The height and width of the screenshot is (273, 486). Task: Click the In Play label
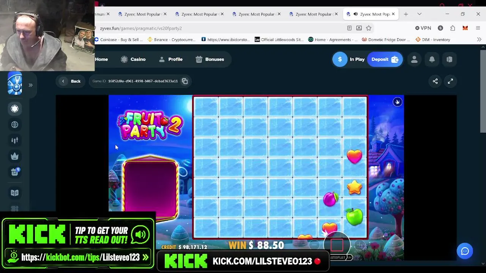(x=357, y=59)
